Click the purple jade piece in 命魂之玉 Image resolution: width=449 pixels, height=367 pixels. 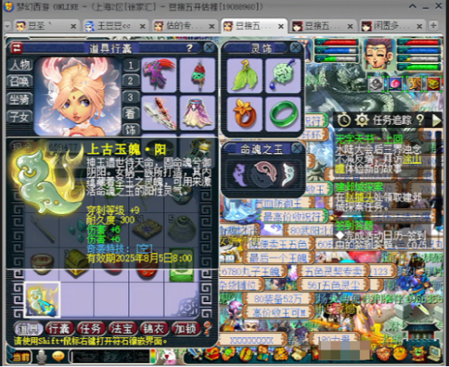240,175
